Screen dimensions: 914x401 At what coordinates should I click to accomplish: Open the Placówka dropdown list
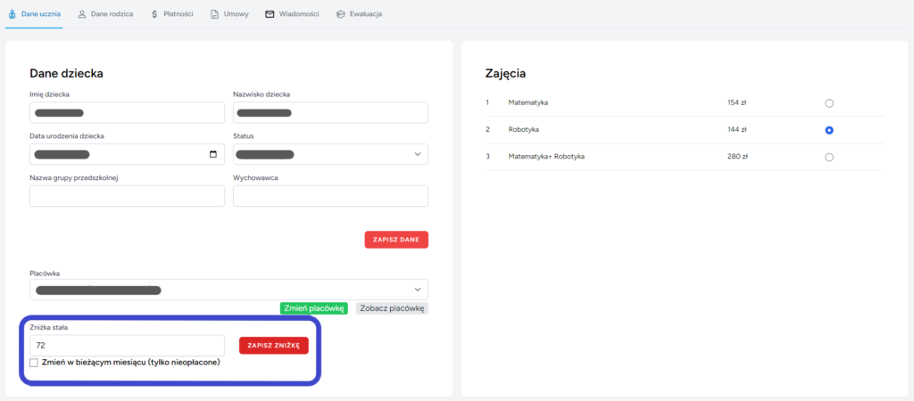(418, 290)
